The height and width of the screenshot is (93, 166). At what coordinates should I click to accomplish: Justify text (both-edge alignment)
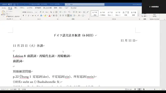[68, 16]
